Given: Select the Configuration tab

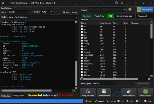Looking at the screenshot, I should pos(18,96).
